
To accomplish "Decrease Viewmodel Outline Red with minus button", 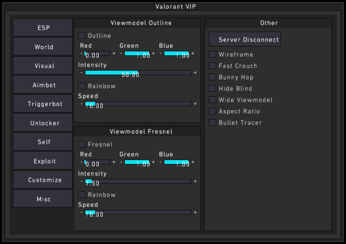I will coord(81,53).
